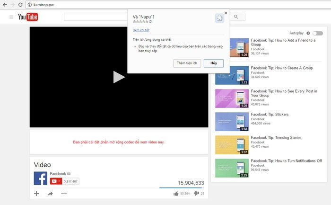Click the red subscribe button for Facebook
The image size is (331, 205).
[56, 181]
